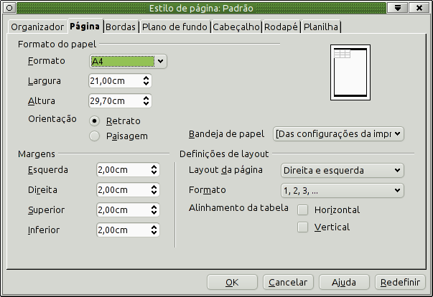
Task: Expand the Layout da página dropdown
Action: pyautogui.click(x=340, y=170)
